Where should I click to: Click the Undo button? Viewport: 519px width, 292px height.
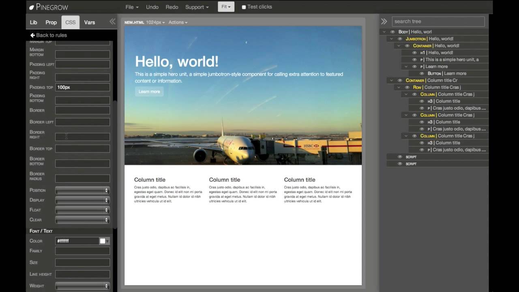click(x=152, y=7)
